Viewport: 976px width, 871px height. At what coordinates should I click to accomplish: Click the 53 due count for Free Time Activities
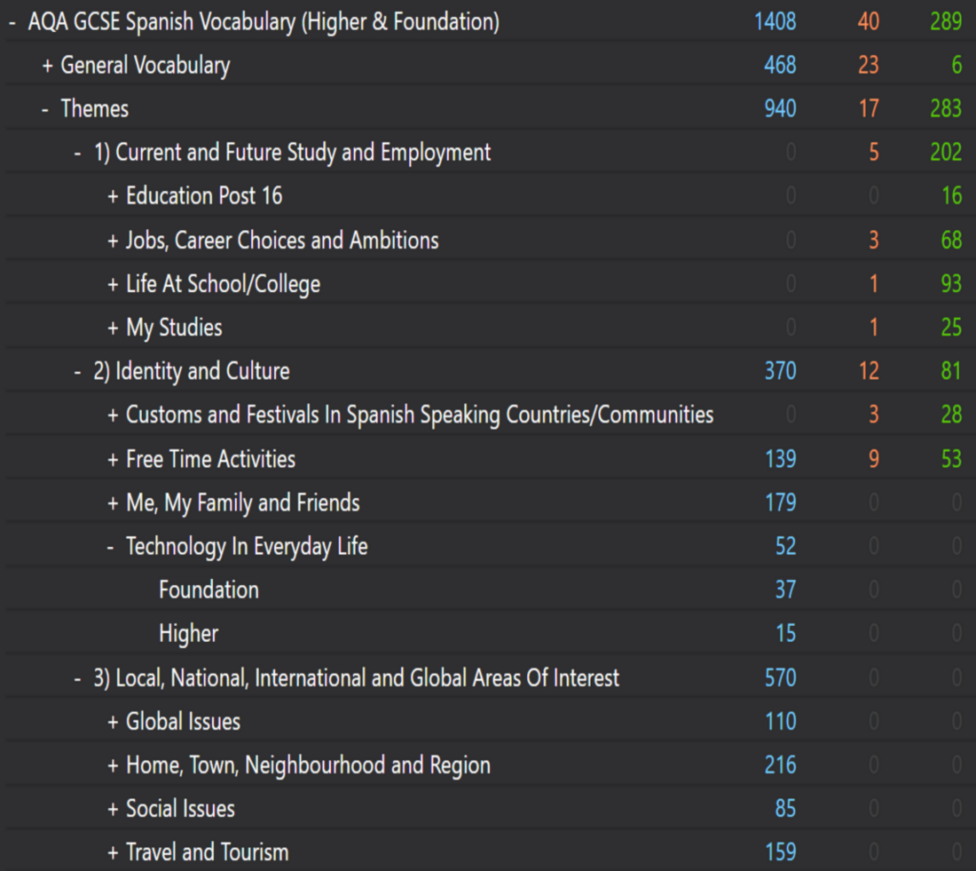[x=951, y=459]
